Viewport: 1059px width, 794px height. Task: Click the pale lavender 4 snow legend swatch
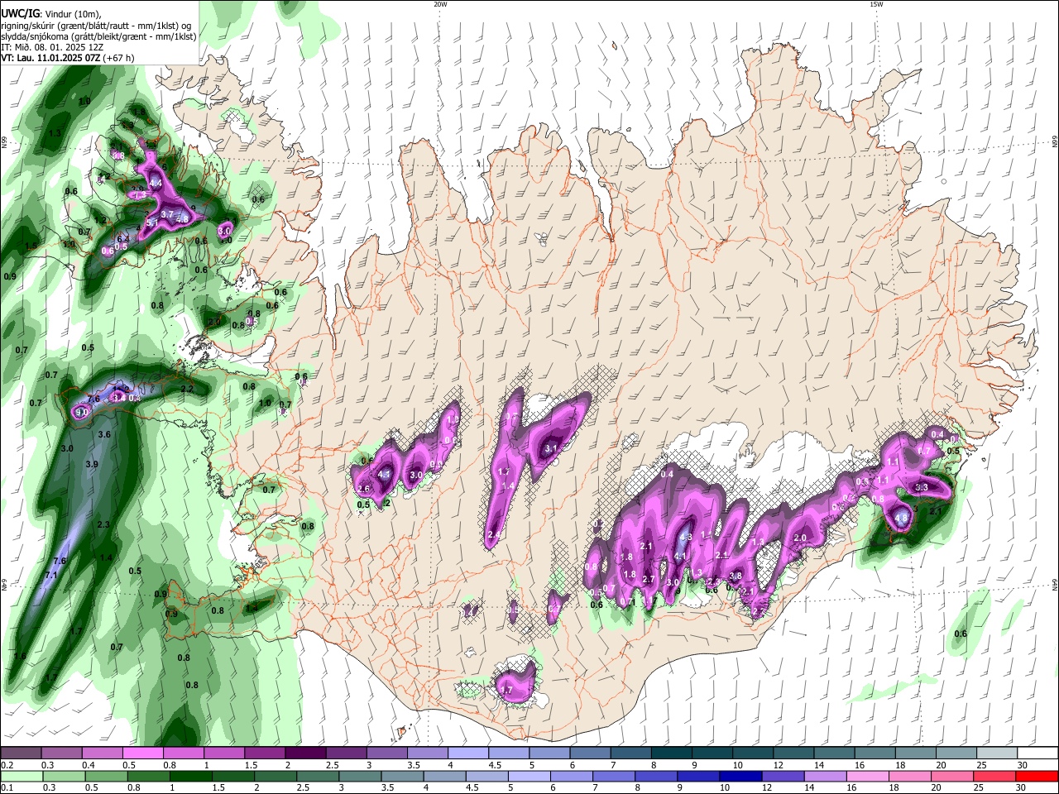tap(467, 753)
